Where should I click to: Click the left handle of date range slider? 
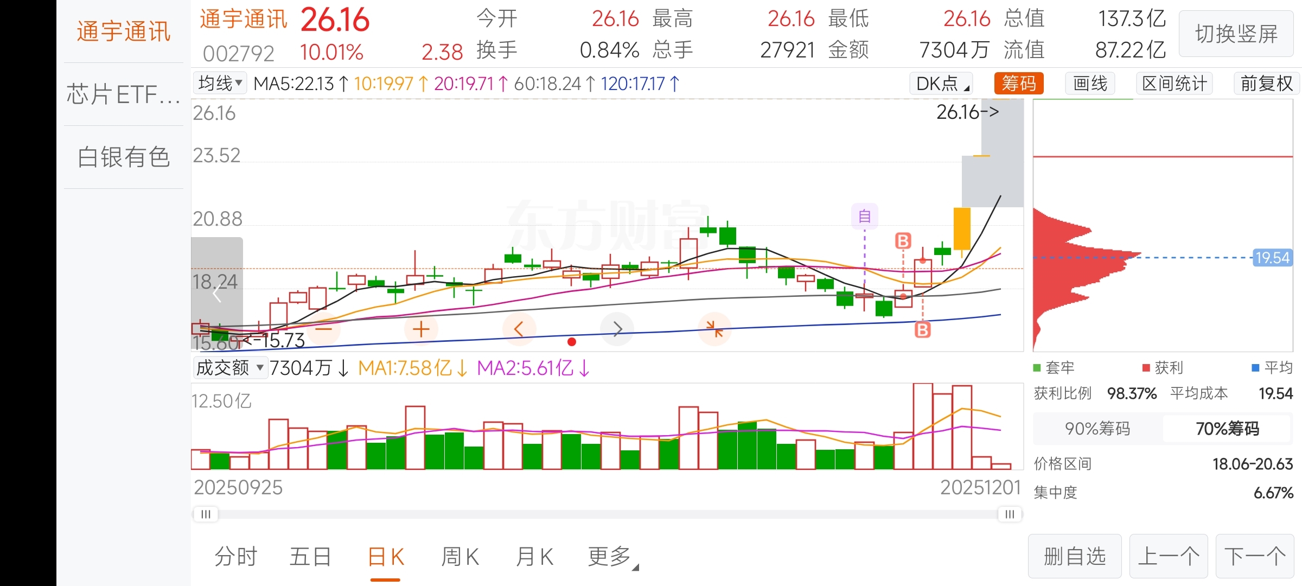coord(206,514)
